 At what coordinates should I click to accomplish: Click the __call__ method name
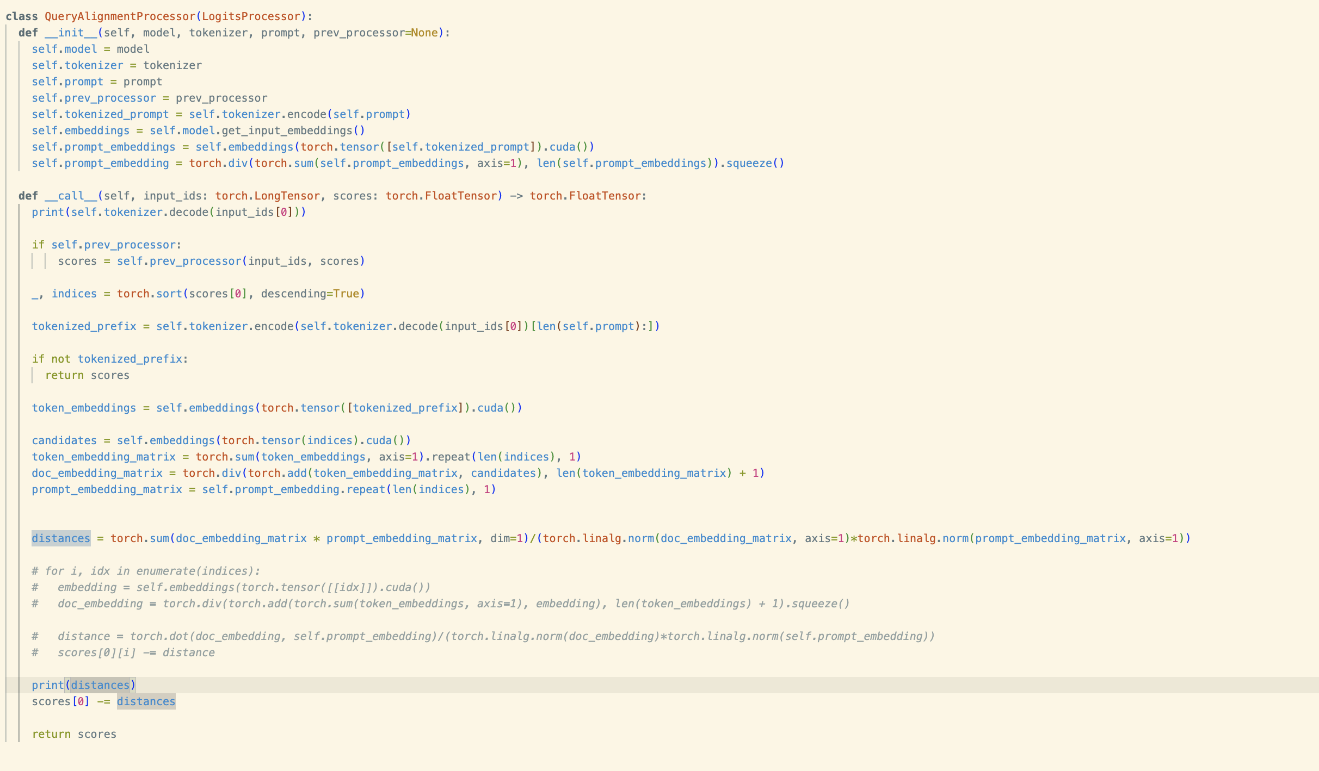tap(71, 196)
